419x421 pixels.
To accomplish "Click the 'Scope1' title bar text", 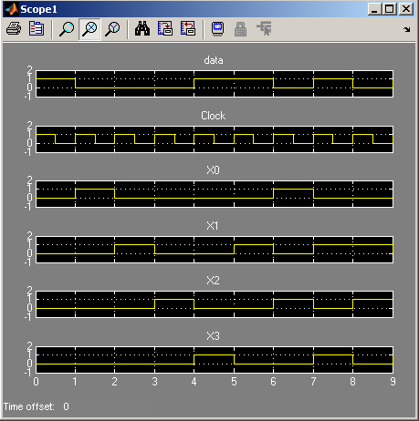I will click(38, 9).
